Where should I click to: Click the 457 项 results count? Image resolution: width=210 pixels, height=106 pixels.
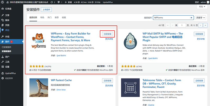pyautogui.click(x=161, y=25)
